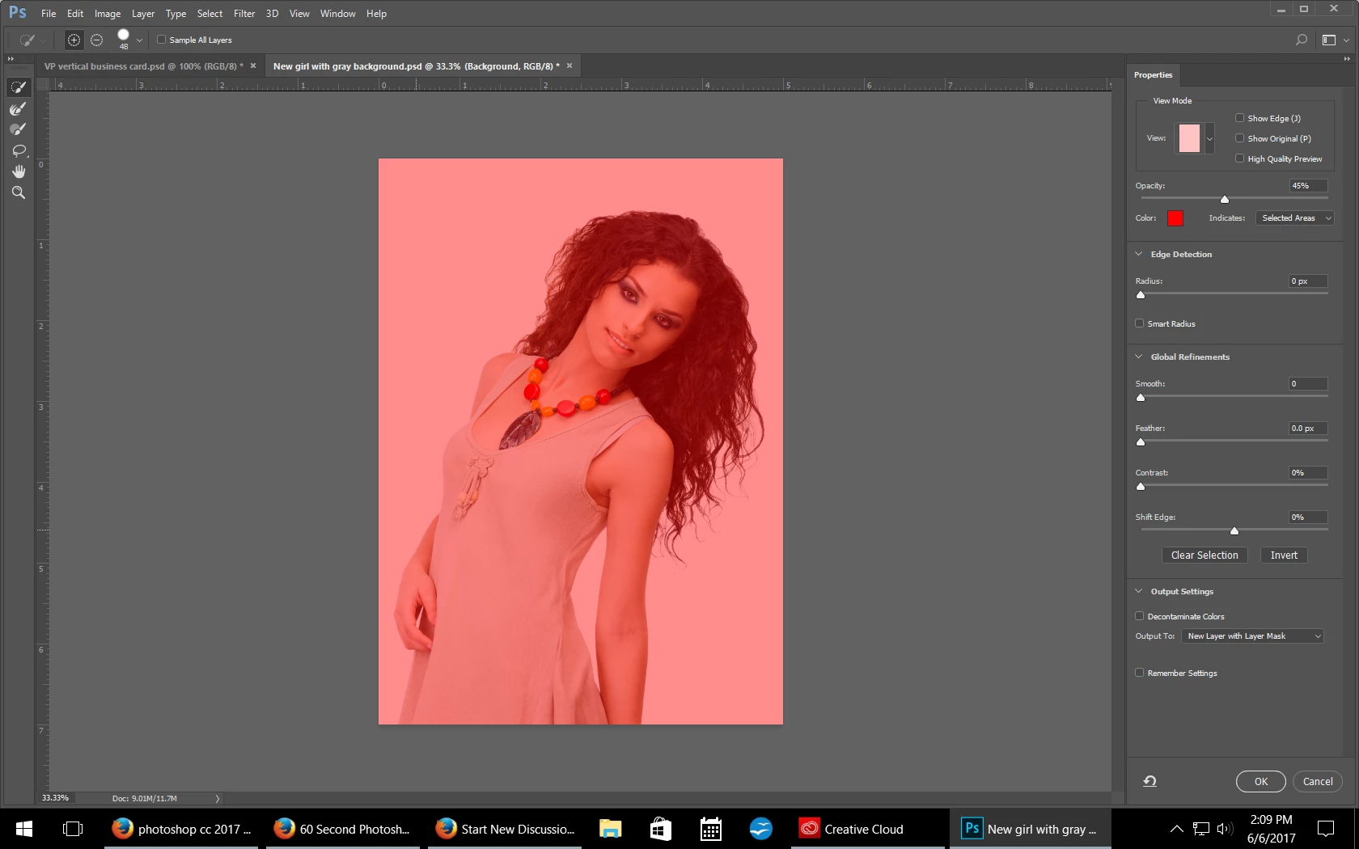Enable Remember Settings checkbox
This screenshot has width=1359, height=849.
[x=1140, y=673]
